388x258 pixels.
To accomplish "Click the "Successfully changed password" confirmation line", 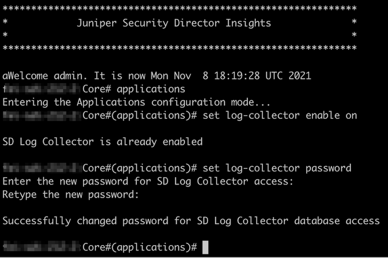I will [191, 221].
